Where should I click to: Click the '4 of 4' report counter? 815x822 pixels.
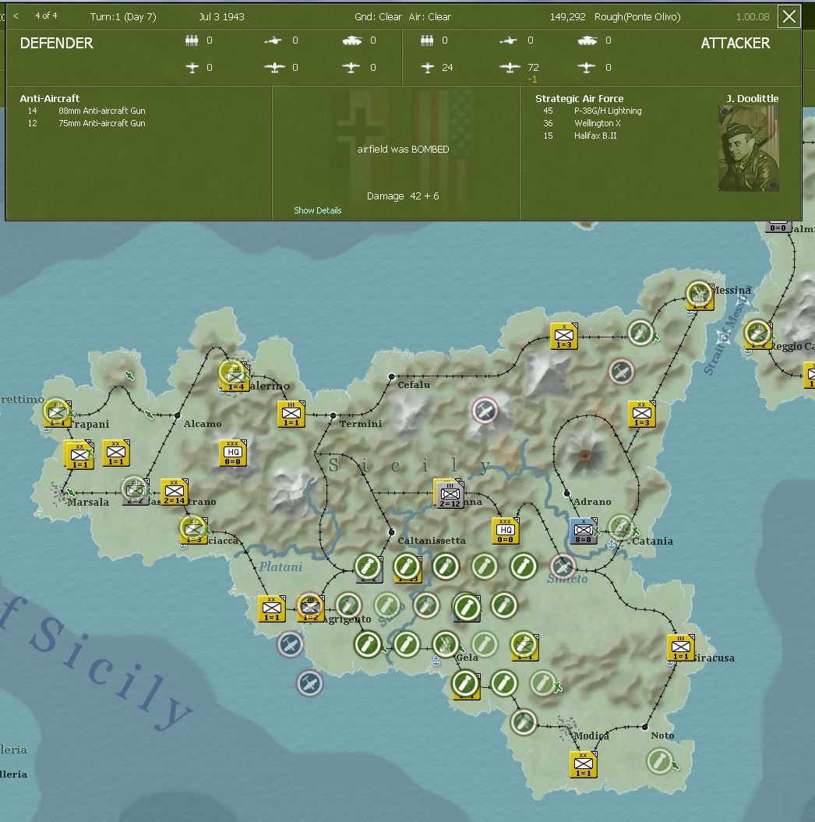coord(46,16)
